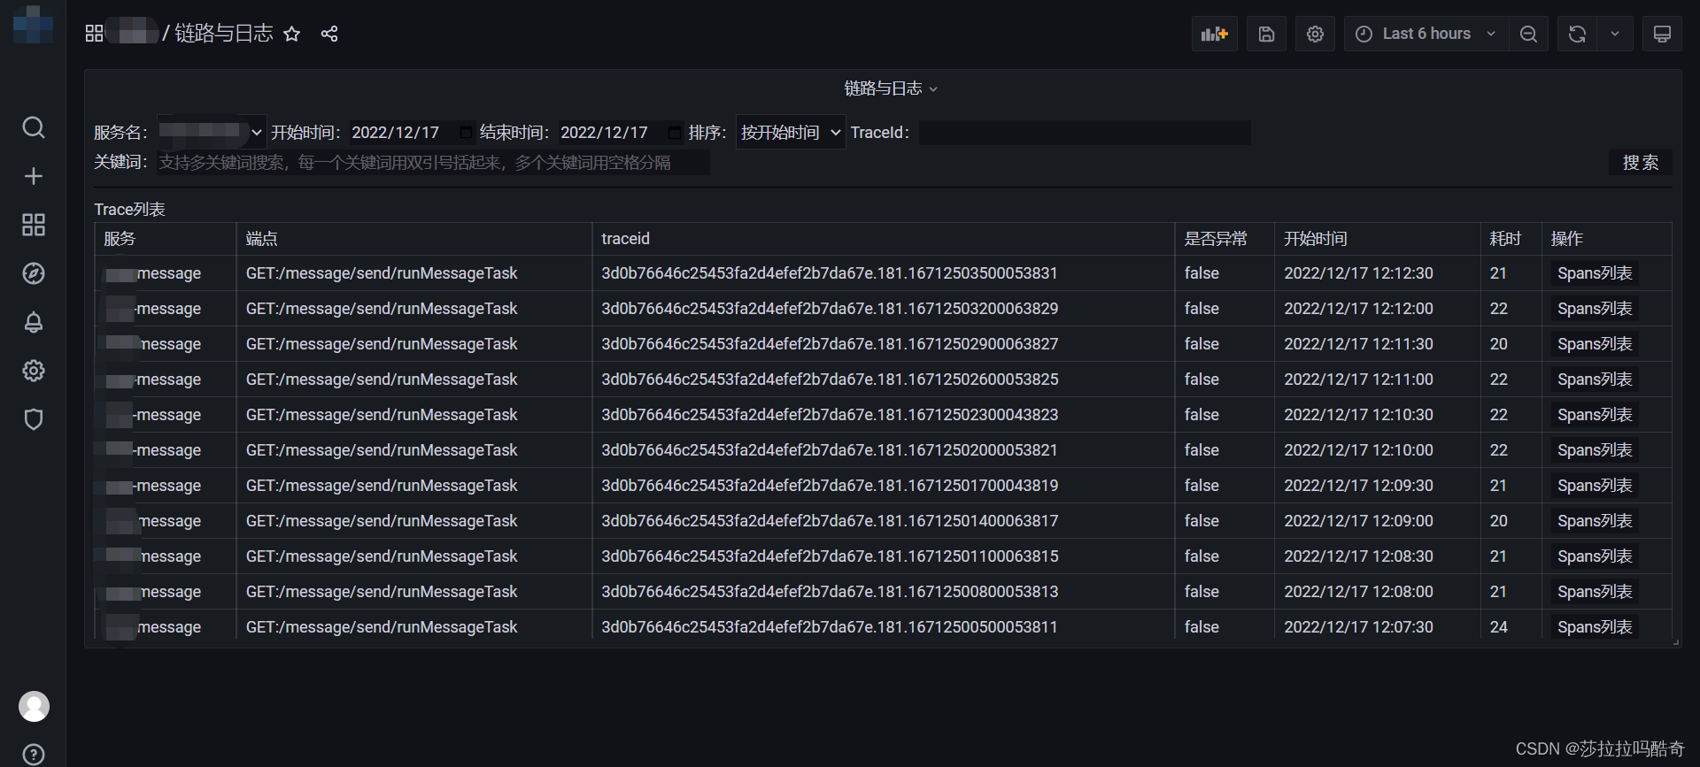The image size is (1700, 767).
Task: Click the Create plus icon in sidebar
Action: click(34, 176)
